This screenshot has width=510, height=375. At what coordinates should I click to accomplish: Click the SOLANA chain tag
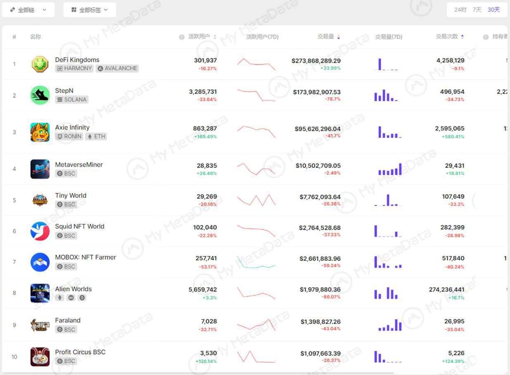pyautogui.click(x=72, y=99)
